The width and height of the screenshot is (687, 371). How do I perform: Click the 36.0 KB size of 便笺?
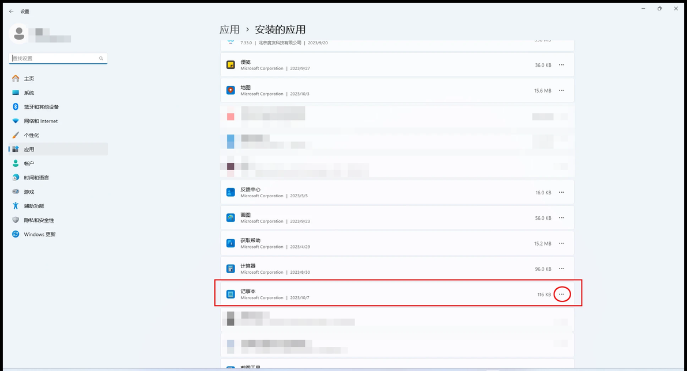(x=543, y=65)
